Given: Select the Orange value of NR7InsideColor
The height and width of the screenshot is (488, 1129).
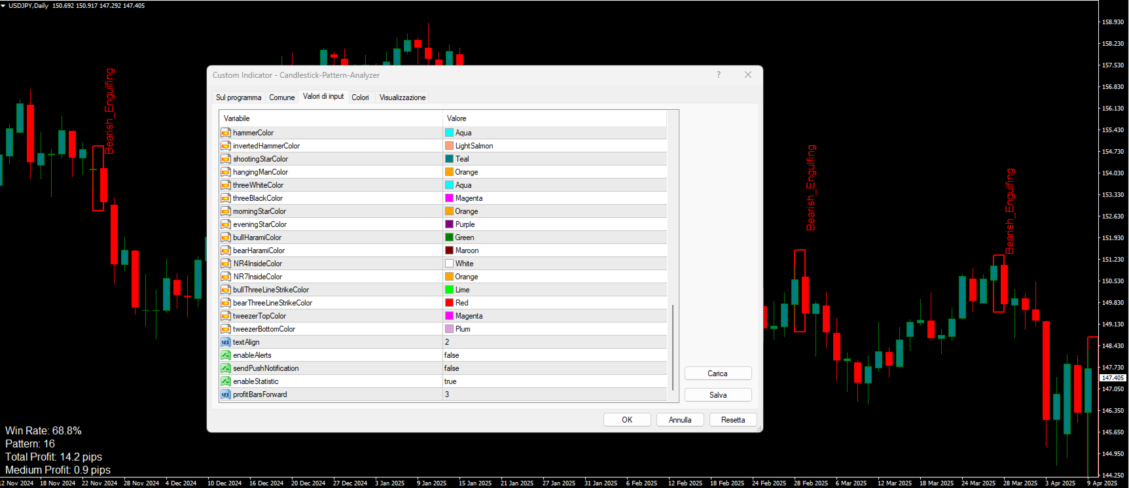Looking at the screenshot, I should 467,277.
